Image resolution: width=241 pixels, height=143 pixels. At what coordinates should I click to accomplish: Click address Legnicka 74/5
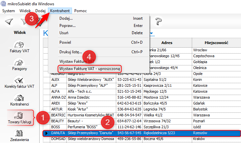[x=167, y=109]
